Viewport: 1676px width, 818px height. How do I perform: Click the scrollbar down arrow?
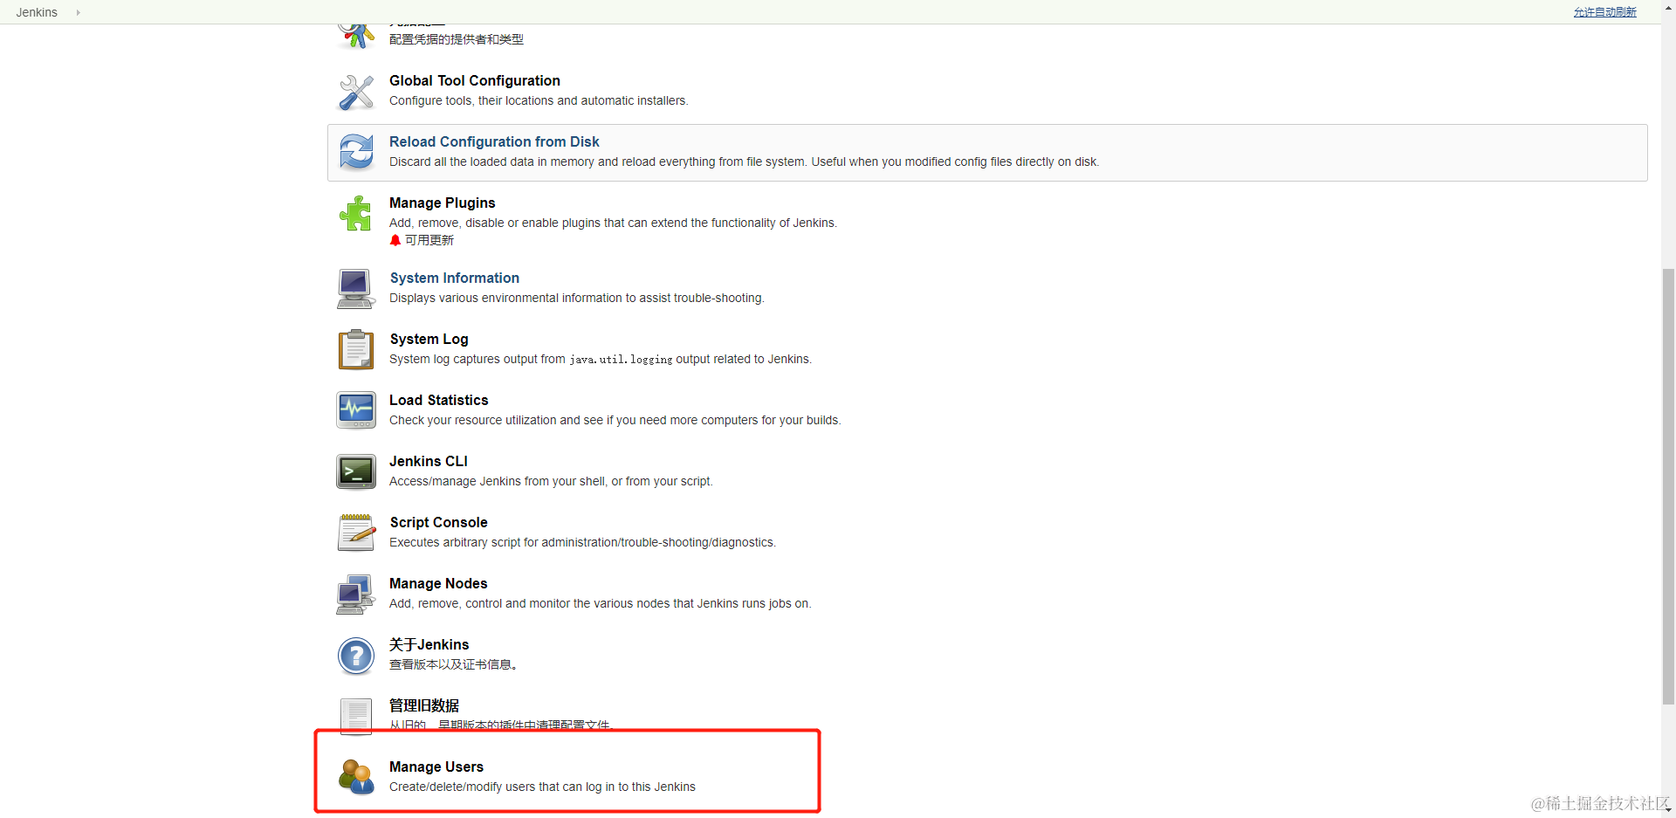(x=1668, y=810)
